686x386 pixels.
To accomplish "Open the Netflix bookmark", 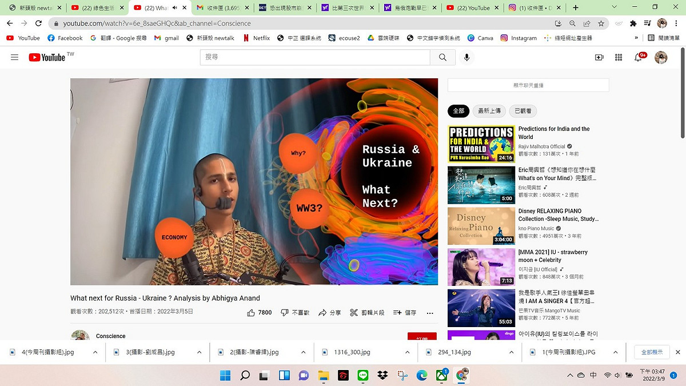I will click(256, 38).
